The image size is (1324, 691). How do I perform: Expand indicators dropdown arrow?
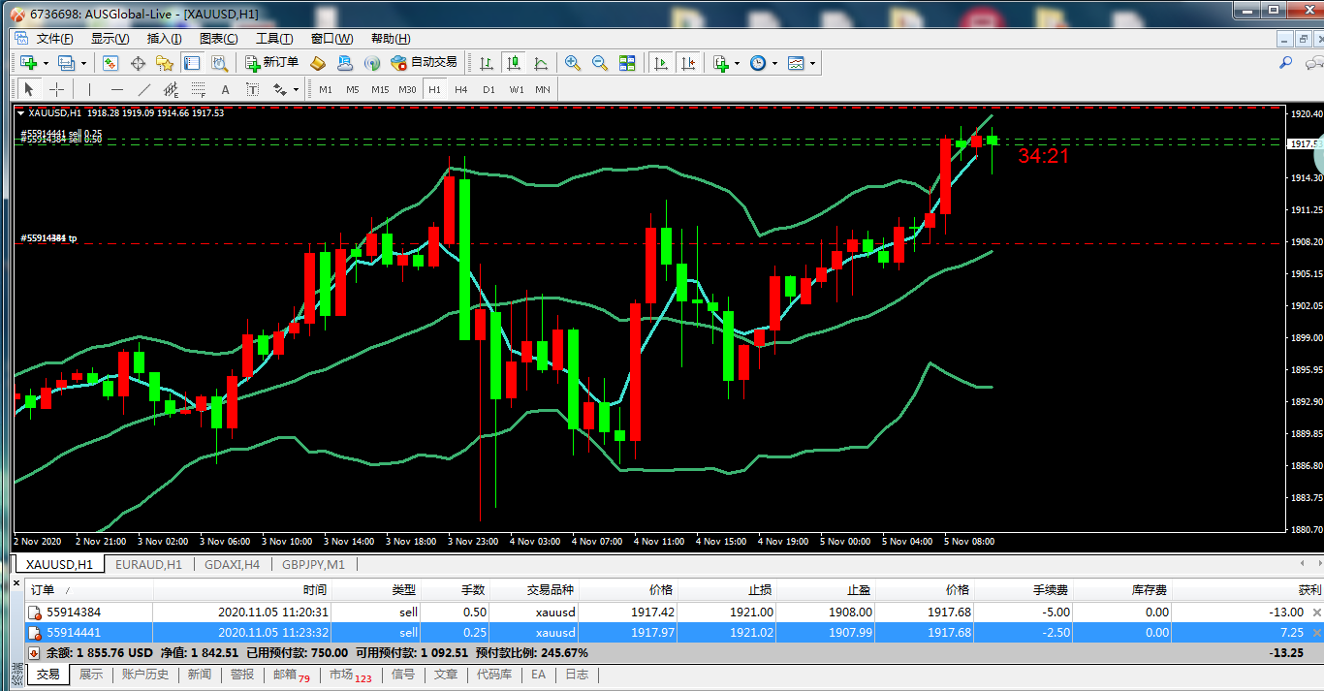[x=738, y=64]
